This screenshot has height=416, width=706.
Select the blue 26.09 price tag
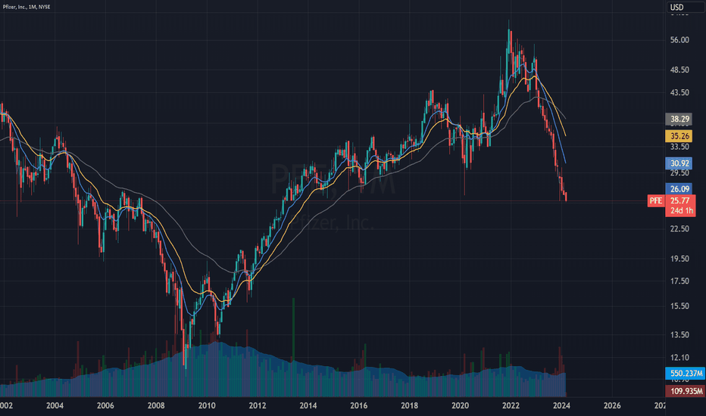(x=679, y=189)
